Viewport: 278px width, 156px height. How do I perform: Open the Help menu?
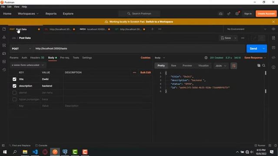point(24,7)
